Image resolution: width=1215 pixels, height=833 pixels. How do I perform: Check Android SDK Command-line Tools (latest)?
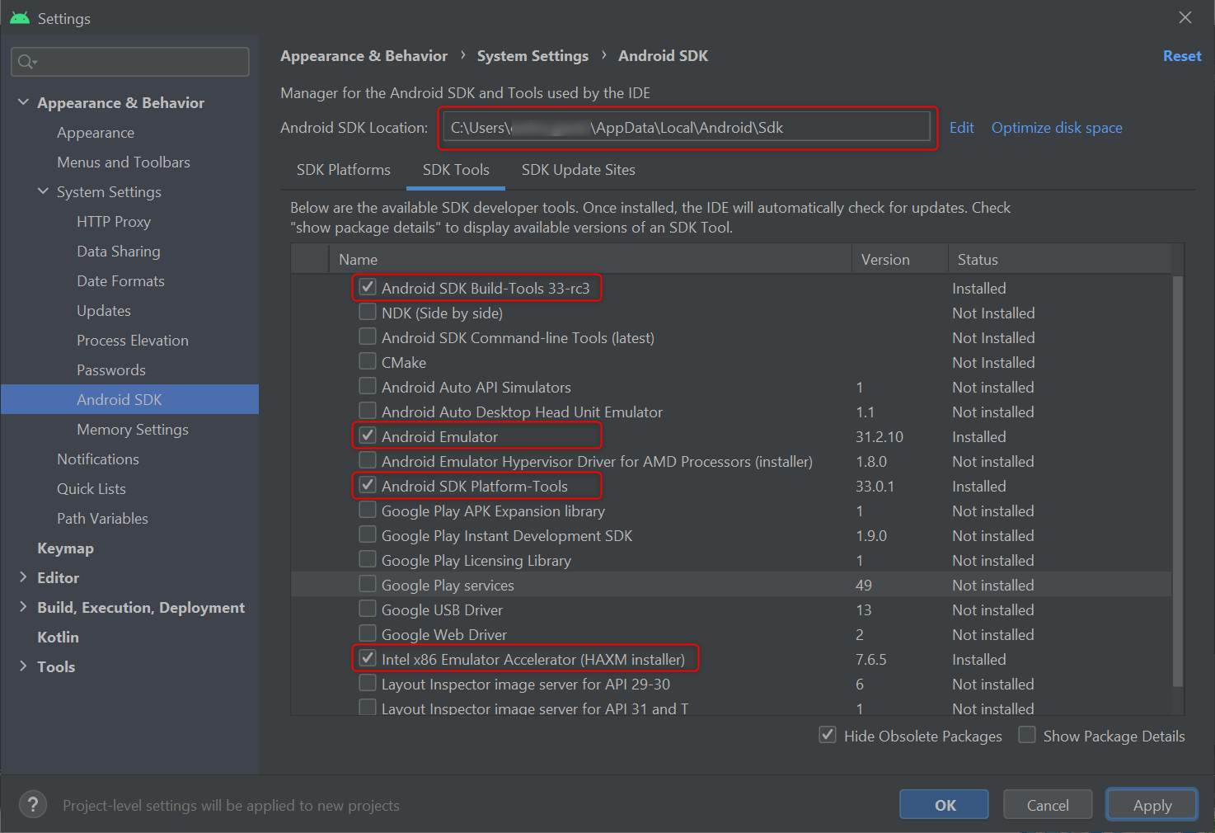click(x=368, y=337)
